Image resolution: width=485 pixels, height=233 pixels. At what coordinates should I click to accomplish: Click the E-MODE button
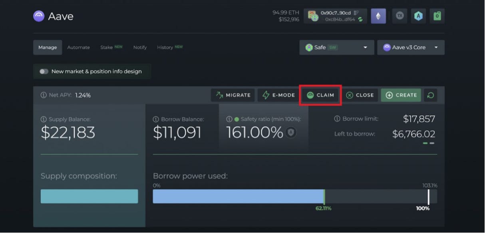click(x=278, y=95)
